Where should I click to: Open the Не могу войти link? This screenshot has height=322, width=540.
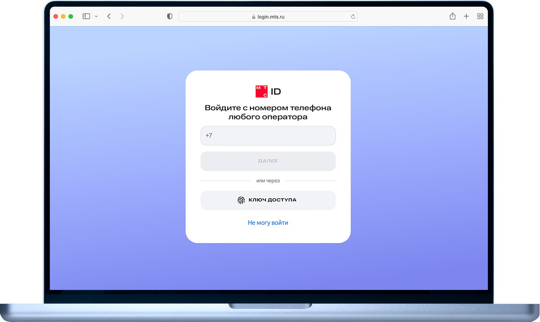(x=268, y=223)
